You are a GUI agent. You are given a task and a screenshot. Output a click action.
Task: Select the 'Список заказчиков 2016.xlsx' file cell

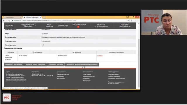[x=11, y=57]
